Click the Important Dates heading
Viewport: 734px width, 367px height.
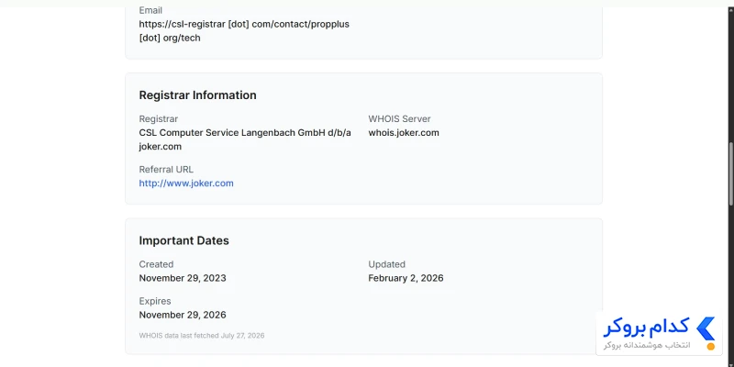pyautogui.click(x=184, y=240)
